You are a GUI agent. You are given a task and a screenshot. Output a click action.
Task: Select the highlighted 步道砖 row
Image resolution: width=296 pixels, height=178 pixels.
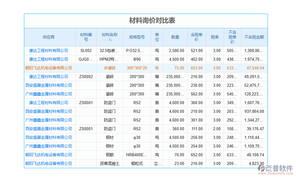click(110, 68)
